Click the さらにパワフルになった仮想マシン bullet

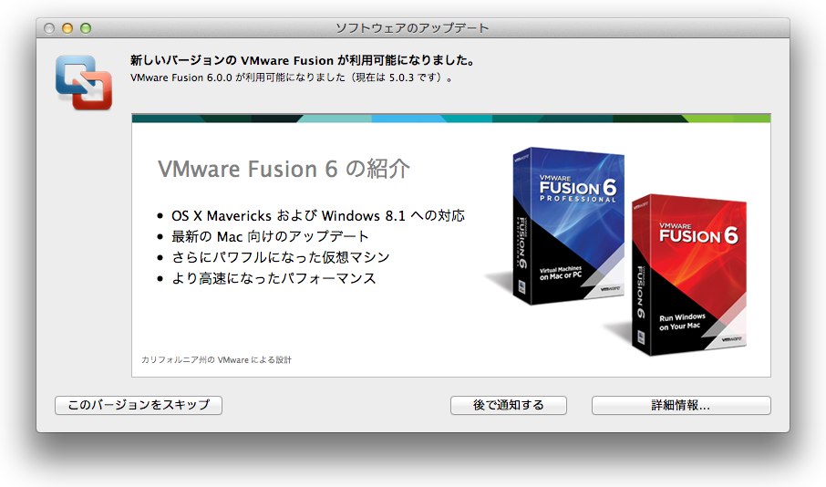point(280,257)
